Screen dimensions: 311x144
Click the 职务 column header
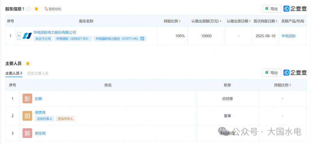click(x=227, y=85)
